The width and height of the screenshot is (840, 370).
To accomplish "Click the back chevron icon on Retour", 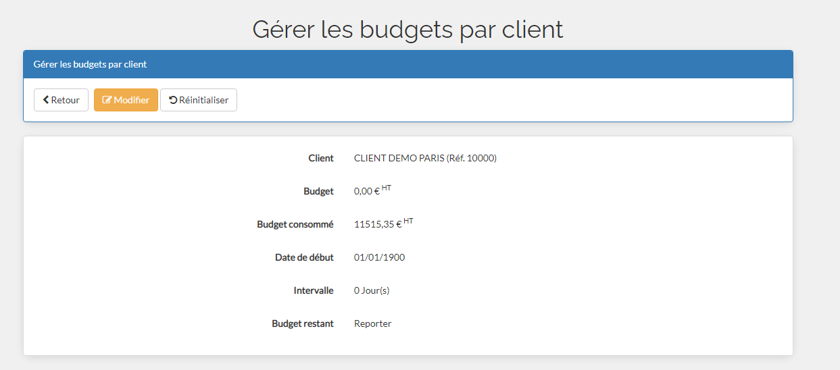I will [45, 100].
